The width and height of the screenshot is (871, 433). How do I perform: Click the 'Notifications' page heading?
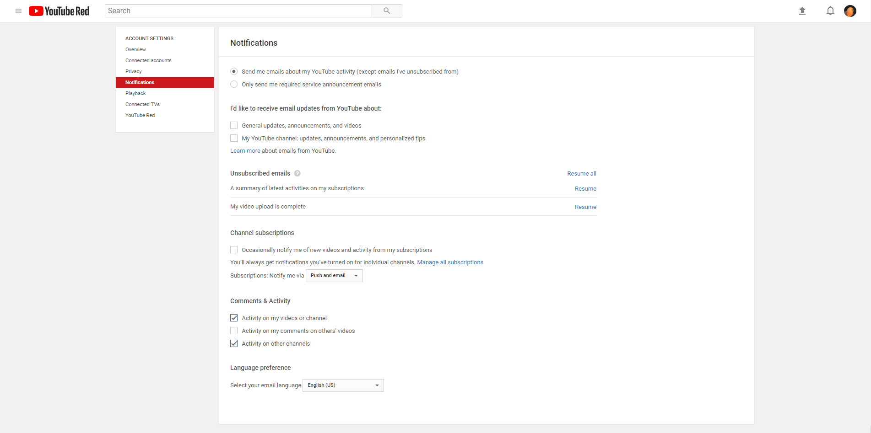pos(254,43)
